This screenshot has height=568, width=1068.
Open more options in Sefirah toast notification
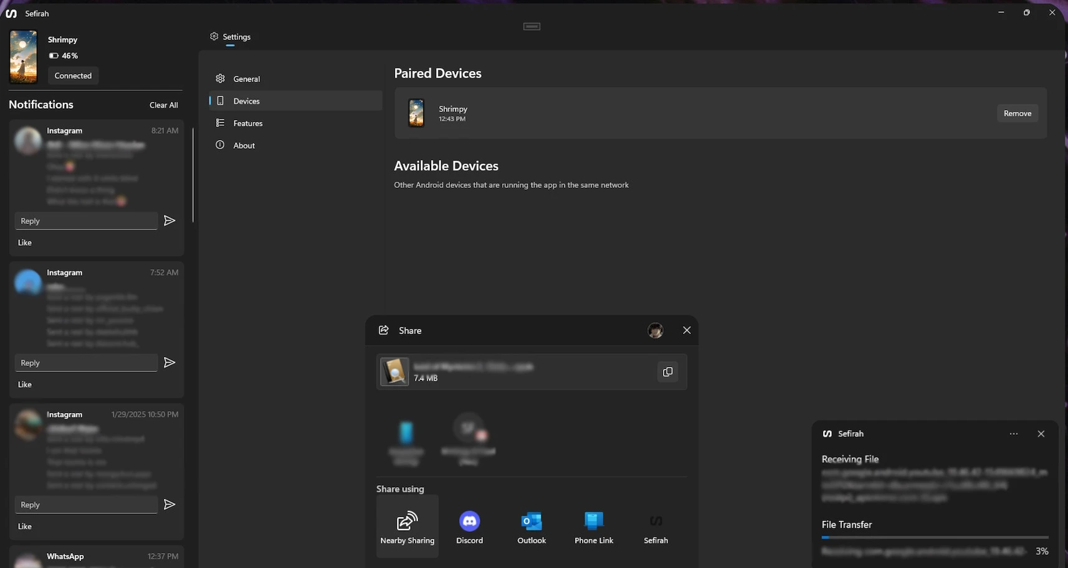point(1014,434)
